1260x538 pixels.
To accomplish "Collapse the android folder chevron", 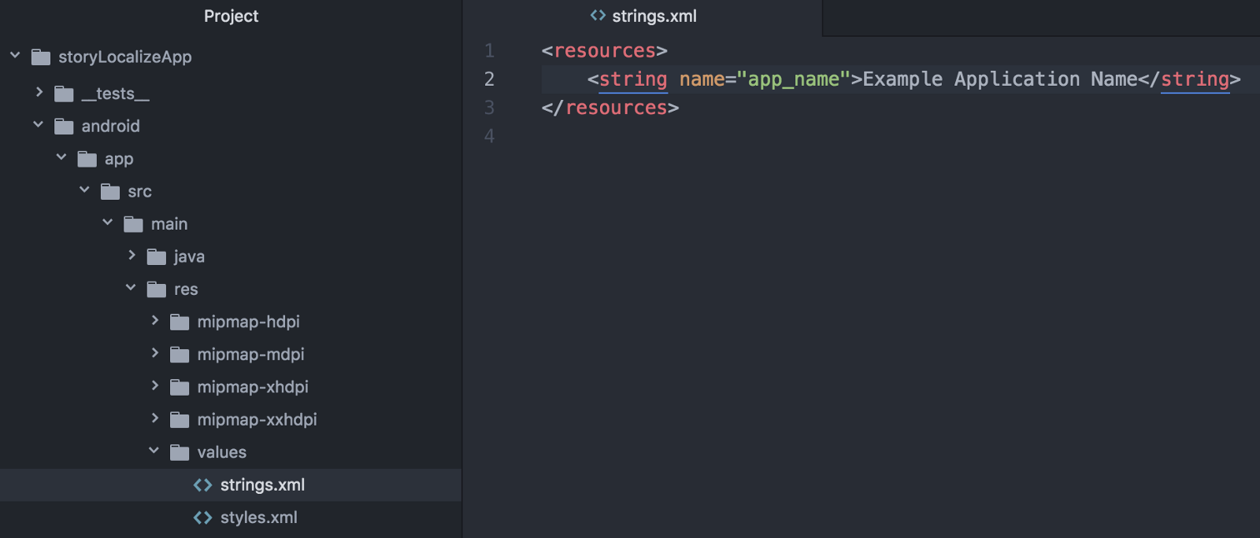I will (38, 125).
